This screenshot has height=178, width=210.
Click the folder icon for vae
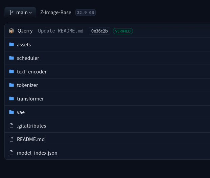11,112
